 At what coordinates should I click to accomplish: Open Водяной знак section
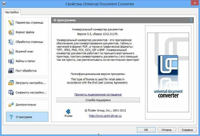tap(27, 51)
